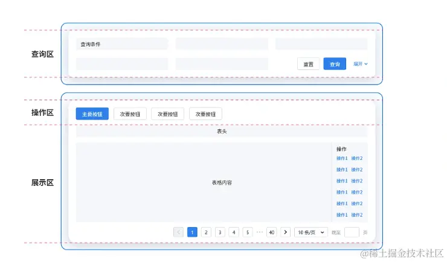The width and height of the screenshot is (447, 262).
Task: Select page 1 in pagination
Action: click(192, 232)
